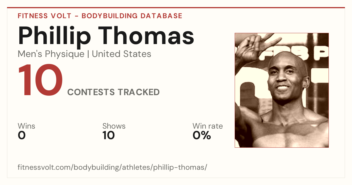Open the athlete photo thumbnail
Image resolution: width=352 pixels, height=185 pixels.
282,90
